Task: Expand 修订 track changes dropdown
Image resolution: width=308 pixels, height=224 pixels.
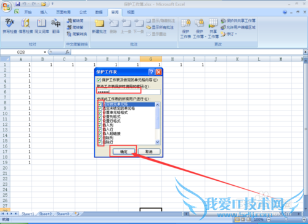Action: coord(236,34)
